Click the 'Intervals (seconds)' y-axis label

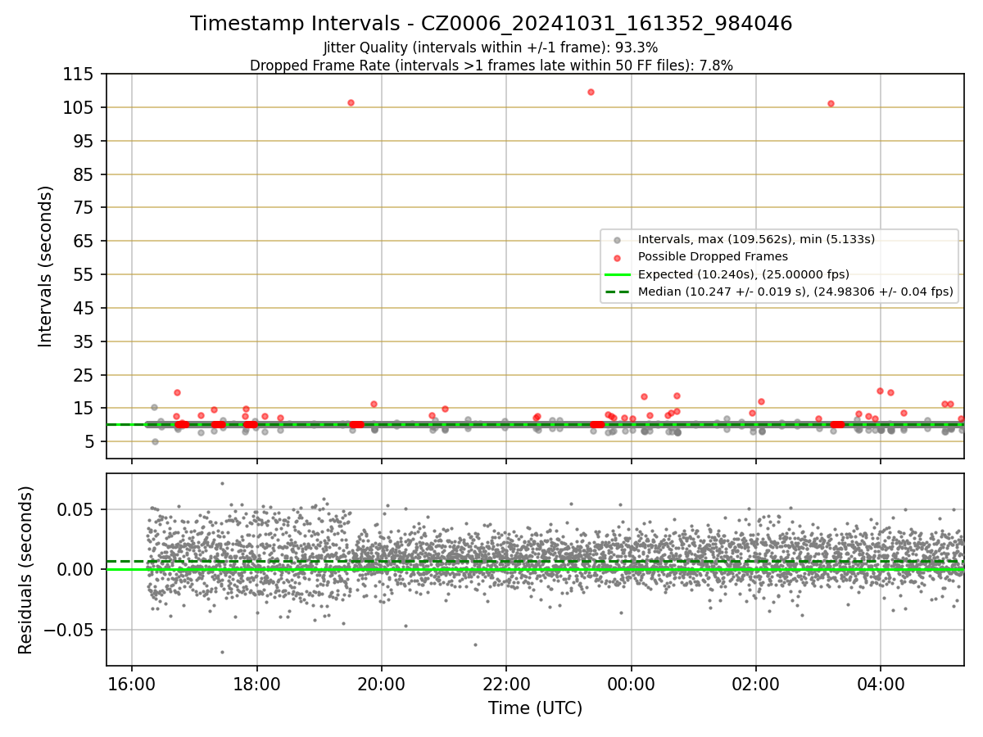pyautogui.click(x=46, y=265)
